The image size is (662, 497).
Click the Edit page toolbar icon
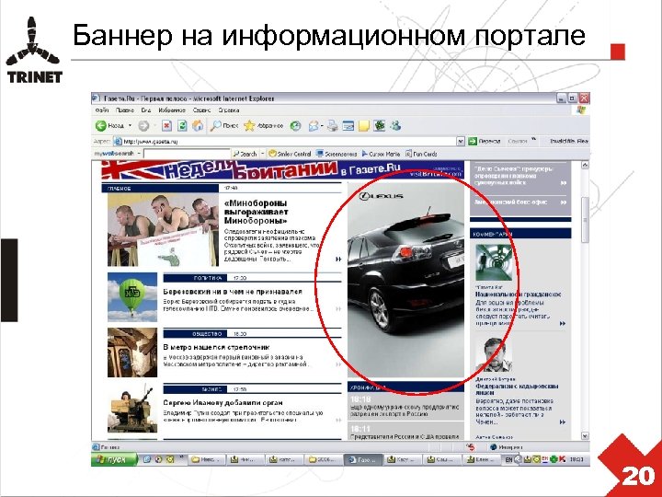point(348,125)
